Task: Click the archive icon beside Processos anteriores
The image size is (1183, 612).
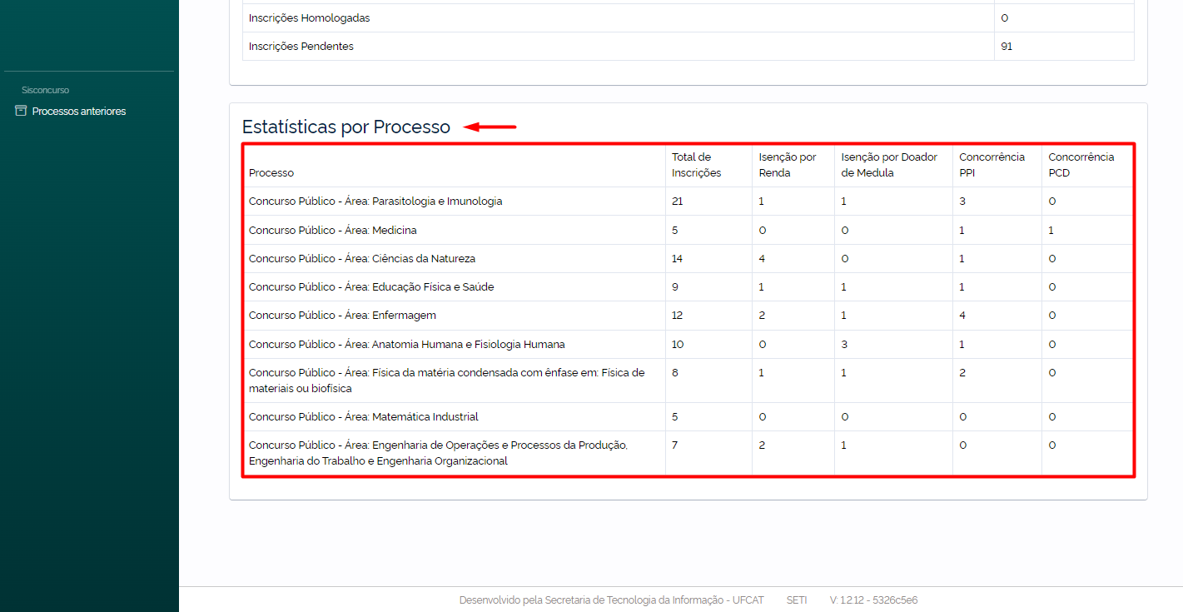Action: coord(21,111)
